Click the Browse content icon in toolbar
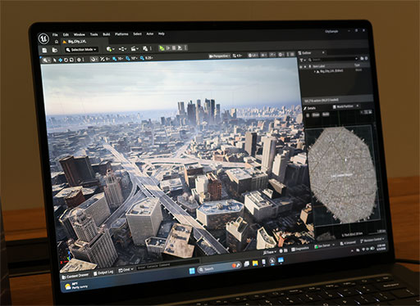 coord(55,50)
